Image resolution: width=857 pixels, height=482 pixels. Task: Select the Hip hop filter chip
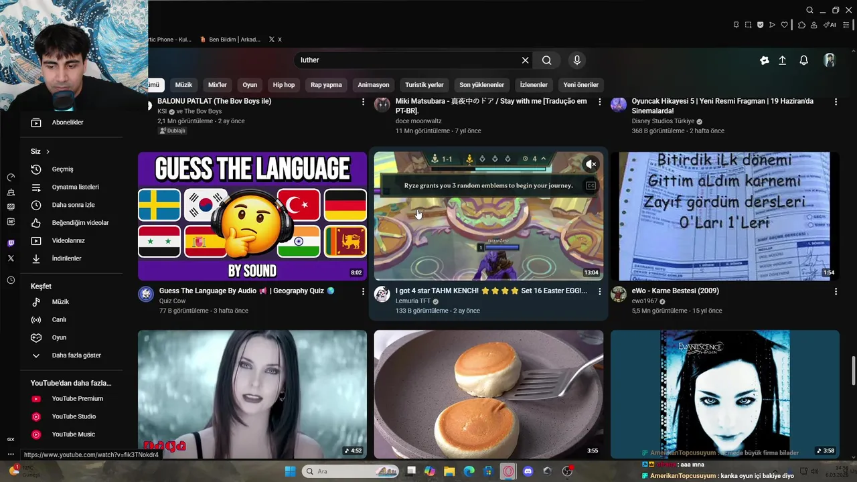pyautogui.click(x=284, y=85)
